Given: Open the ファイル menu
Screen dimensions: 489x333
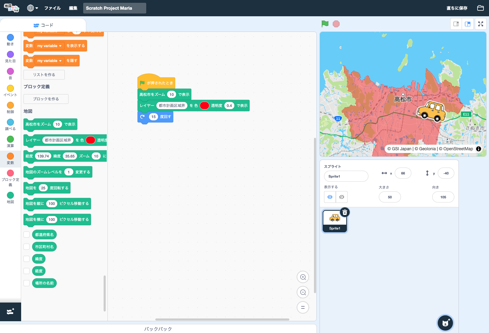Looking at the screenshot, I should pyautogui.click(x=52, y=8).
